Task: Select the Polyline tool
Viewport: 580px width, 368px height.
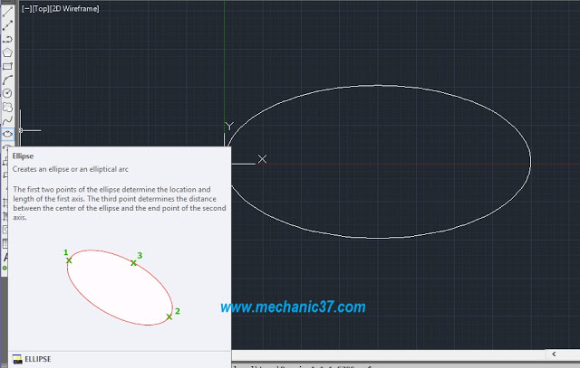Action: pyautogui.click(x=7, y=39)
